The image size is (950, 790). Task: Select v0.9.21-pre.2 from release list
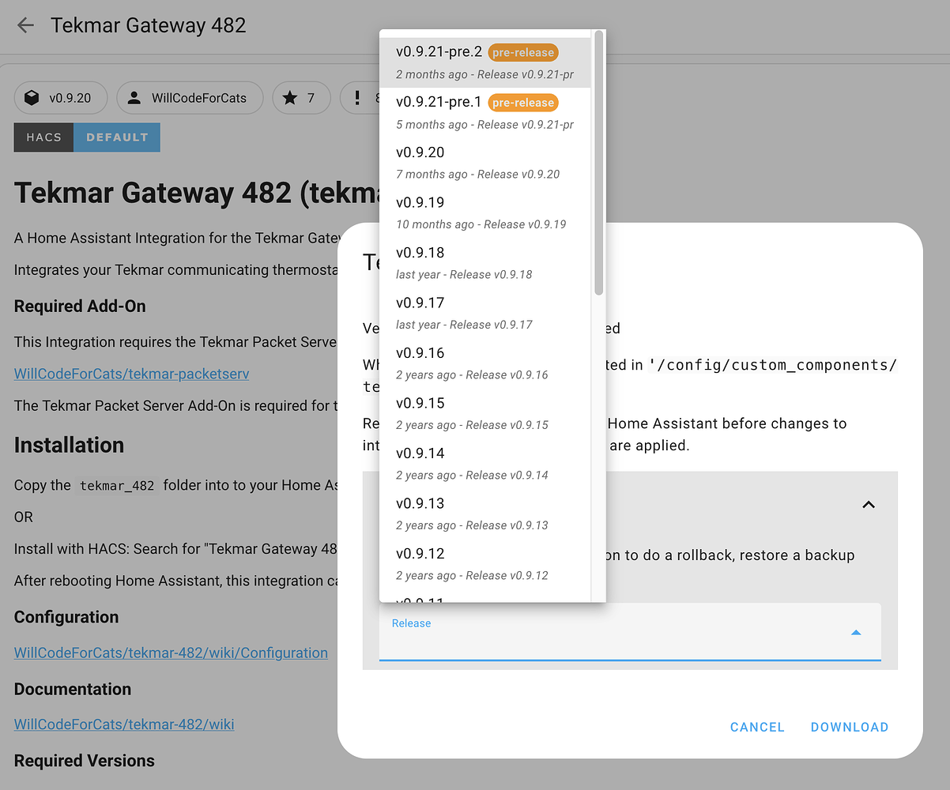coord(484,62)
